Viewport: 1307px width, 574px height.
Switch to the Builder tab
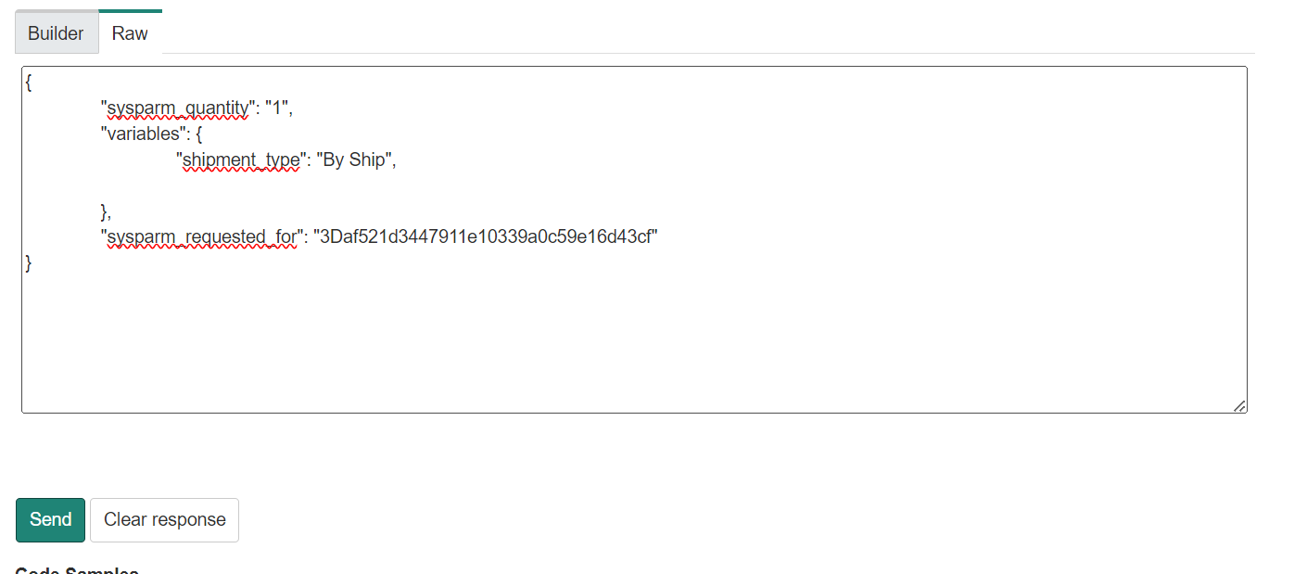point(56,33)
